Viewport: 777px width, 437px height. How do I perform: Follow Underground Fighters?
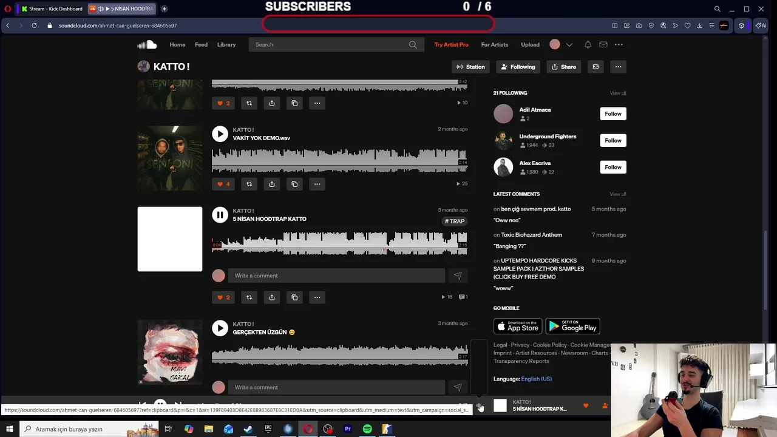click(613, 140)
